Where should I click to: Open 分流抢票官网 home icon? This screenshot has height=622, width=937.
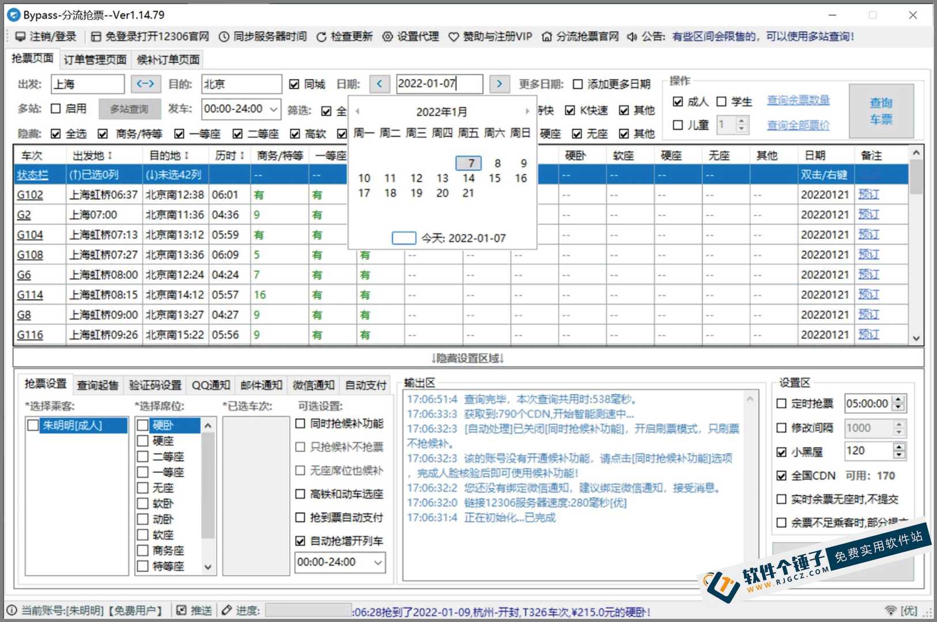coord(547,37)
